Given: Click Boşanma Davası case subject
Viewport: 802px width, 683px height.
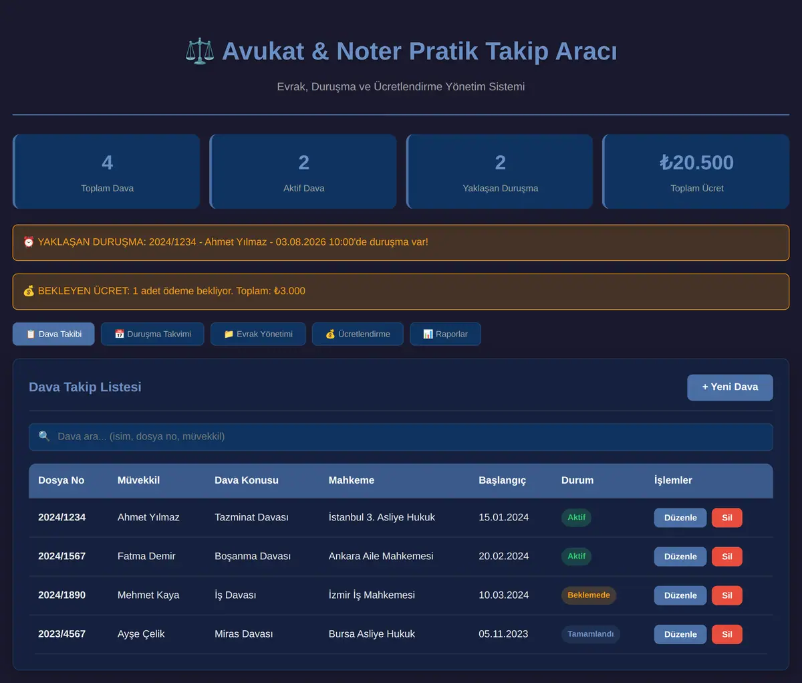Looking at the screenshot, I should tap(253, 556).
